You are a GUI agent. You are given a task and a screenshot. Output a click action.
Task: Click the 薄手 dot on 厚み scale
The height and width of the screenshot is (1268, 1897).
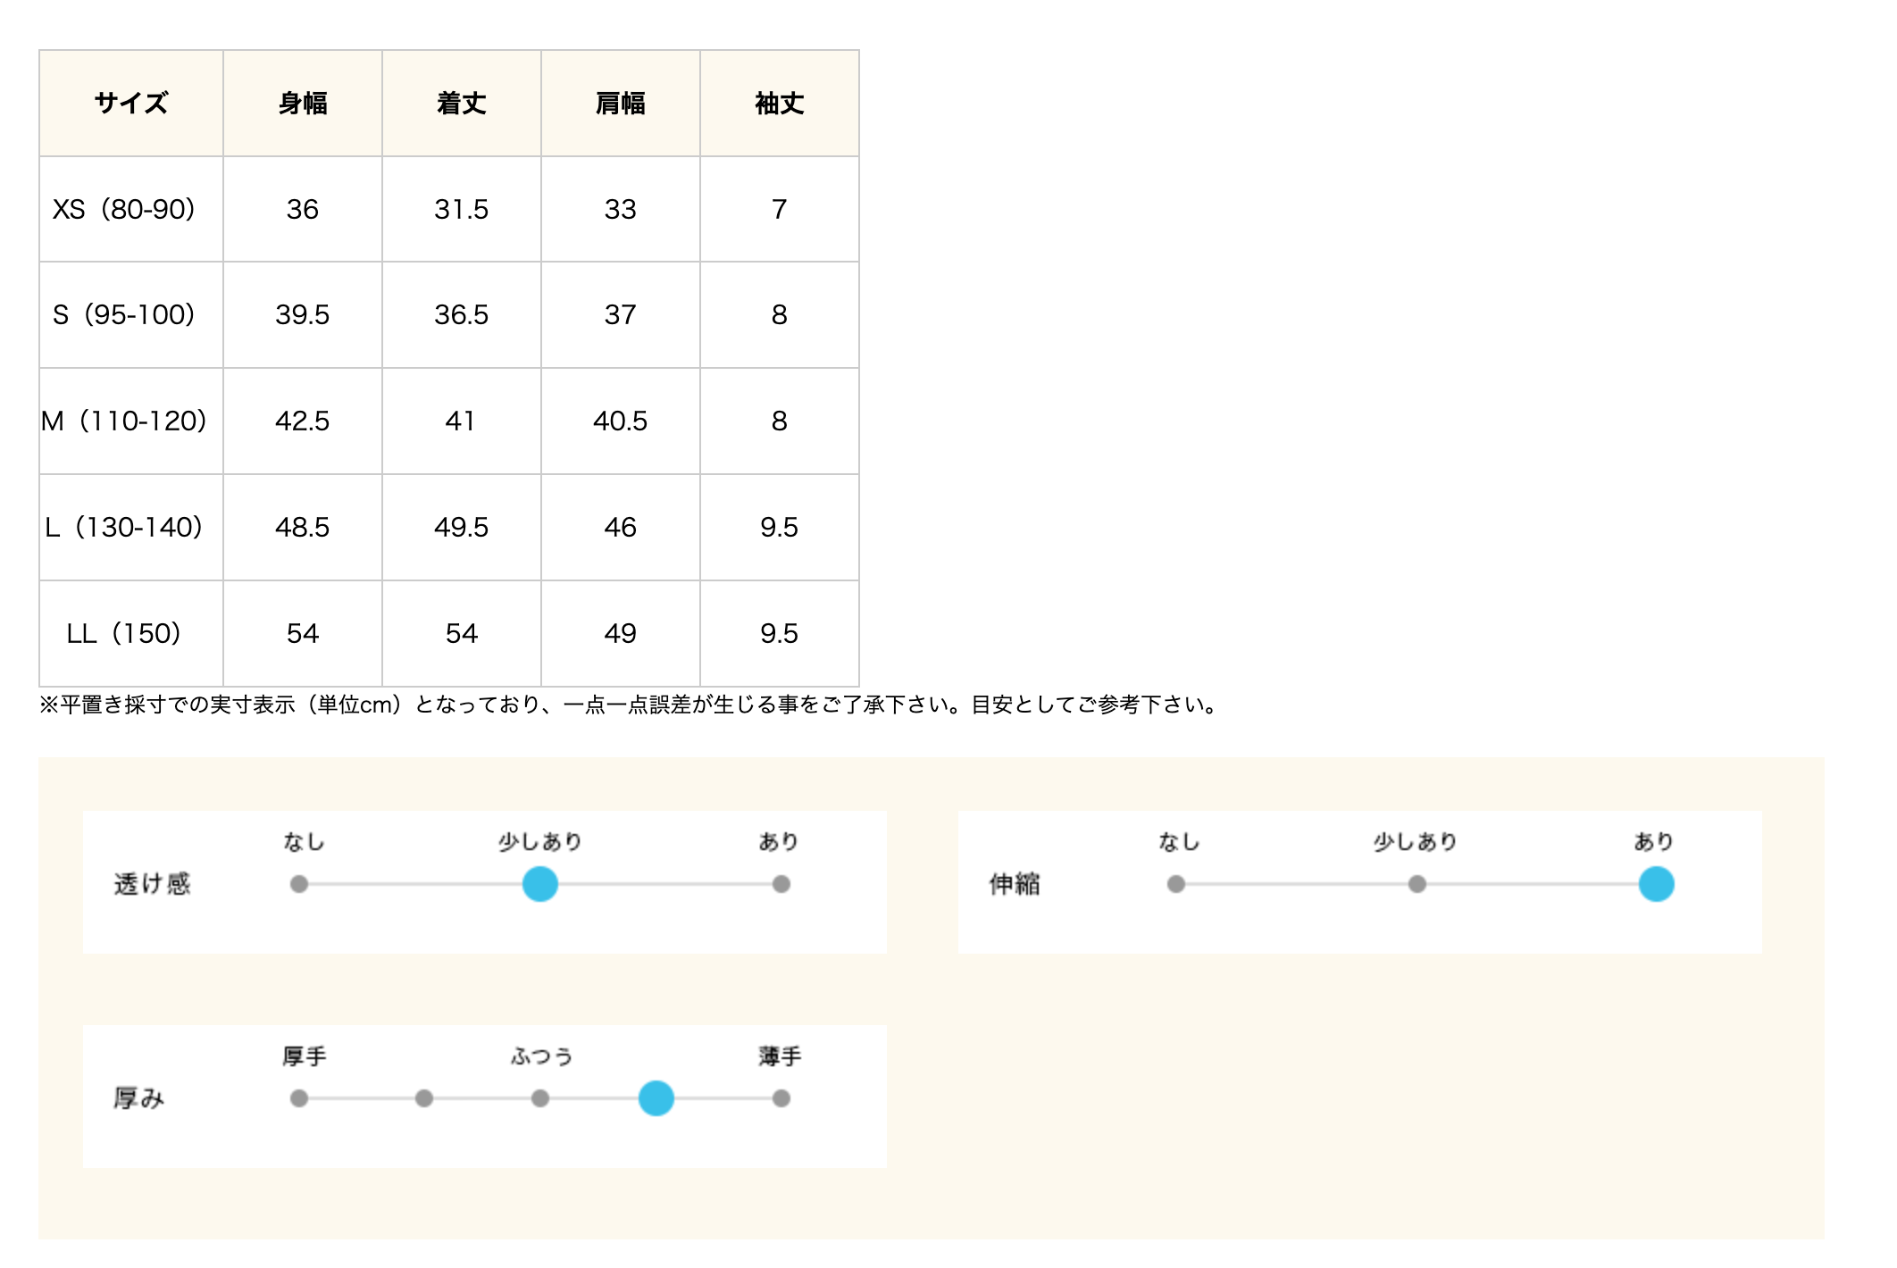point(781,1098)
